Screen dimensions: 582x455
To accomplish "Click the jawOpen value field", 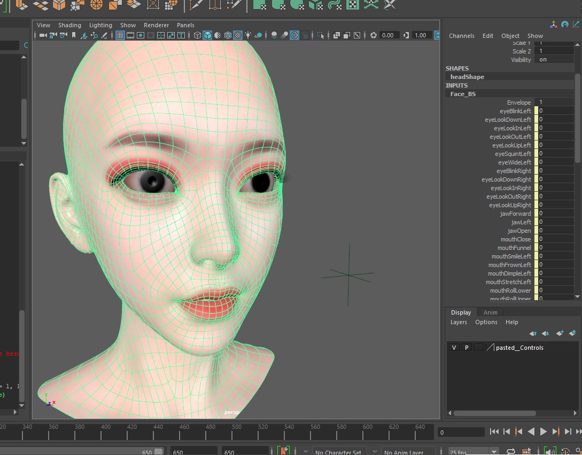I will point(555,231).
